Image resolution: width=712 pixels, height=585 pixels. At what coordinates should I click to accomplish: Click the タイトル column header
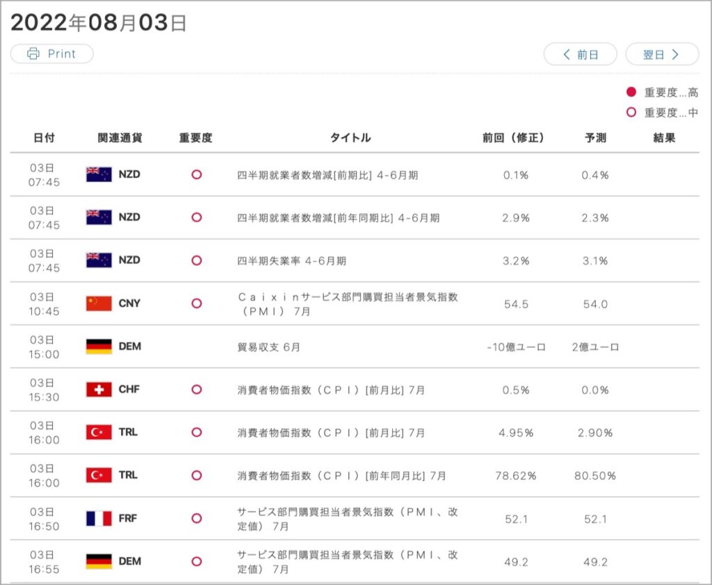pyautogui.click(x=350, y=138)
